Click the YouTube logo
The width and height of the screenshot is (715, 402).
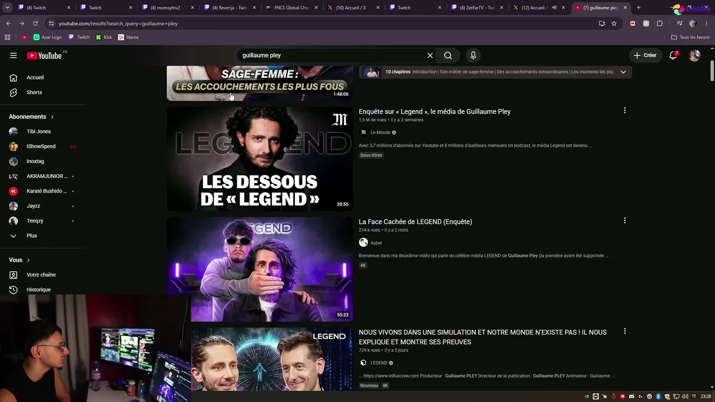point(44,55)
